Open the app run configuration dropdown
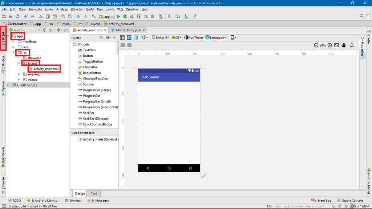This screenshot has width=372, height=209. 106,16
